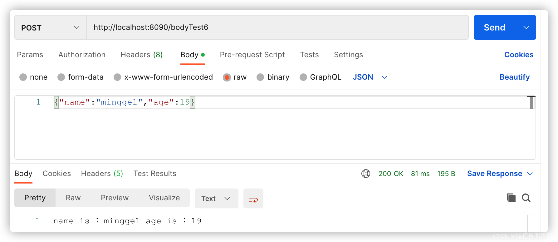Open the POST method dropdown

click(x=50, y=28)
